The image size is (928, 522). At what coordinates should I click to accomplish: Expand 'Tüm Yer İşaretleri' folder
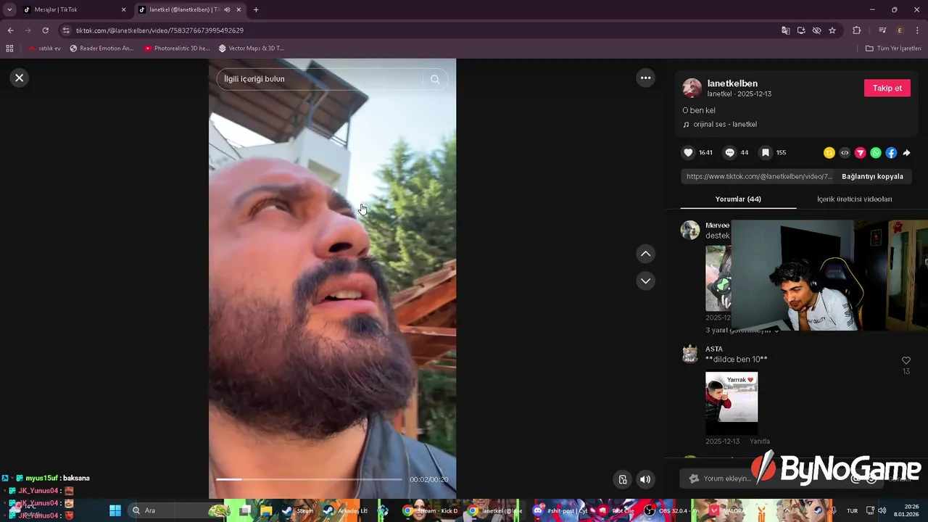(893, 48)
